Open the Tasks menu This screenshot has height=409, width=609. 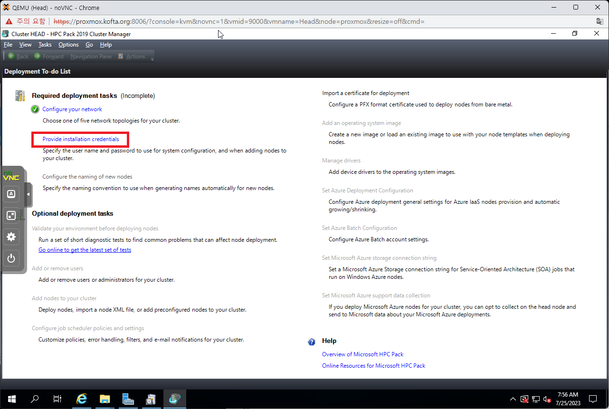[45, 45]
